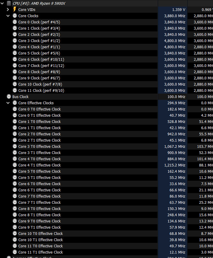The width and height of the screenshot is (213, 258).
Task: Click the 1,067.2 MHz Core 3 T0 value
Action: point(175,147)
